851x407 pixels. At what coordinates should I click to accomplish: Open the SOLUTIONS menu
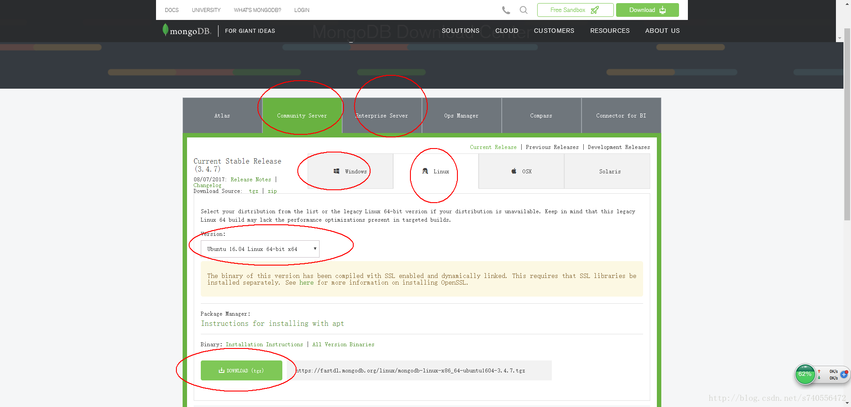pos(461,31)
